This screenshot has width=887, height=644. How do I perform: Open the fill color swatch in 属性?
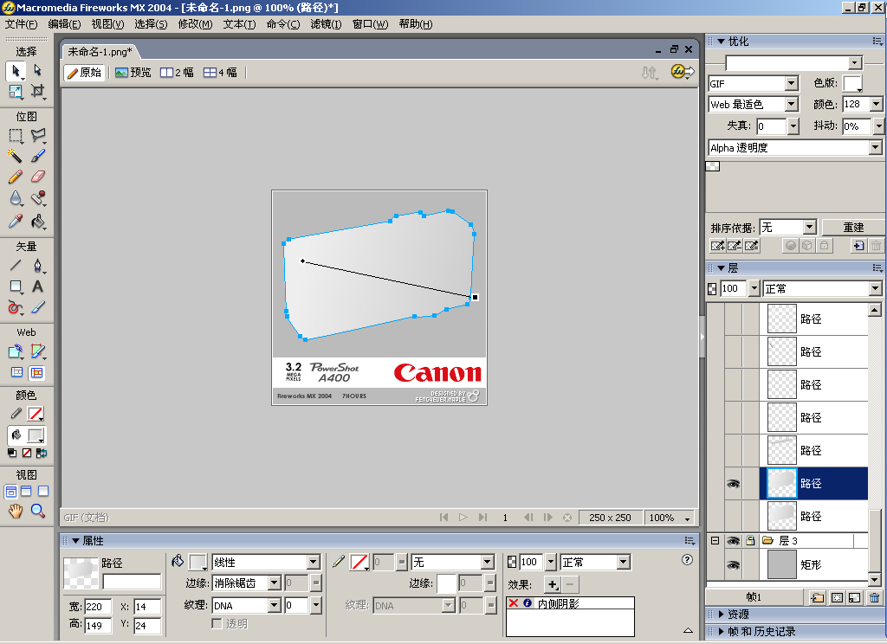pyautogui.click(x=198, y=562)
